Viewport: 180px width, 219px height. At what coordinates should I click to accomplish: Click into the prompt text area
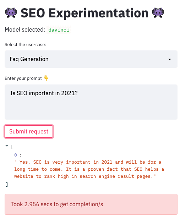(x=91, y=102)
